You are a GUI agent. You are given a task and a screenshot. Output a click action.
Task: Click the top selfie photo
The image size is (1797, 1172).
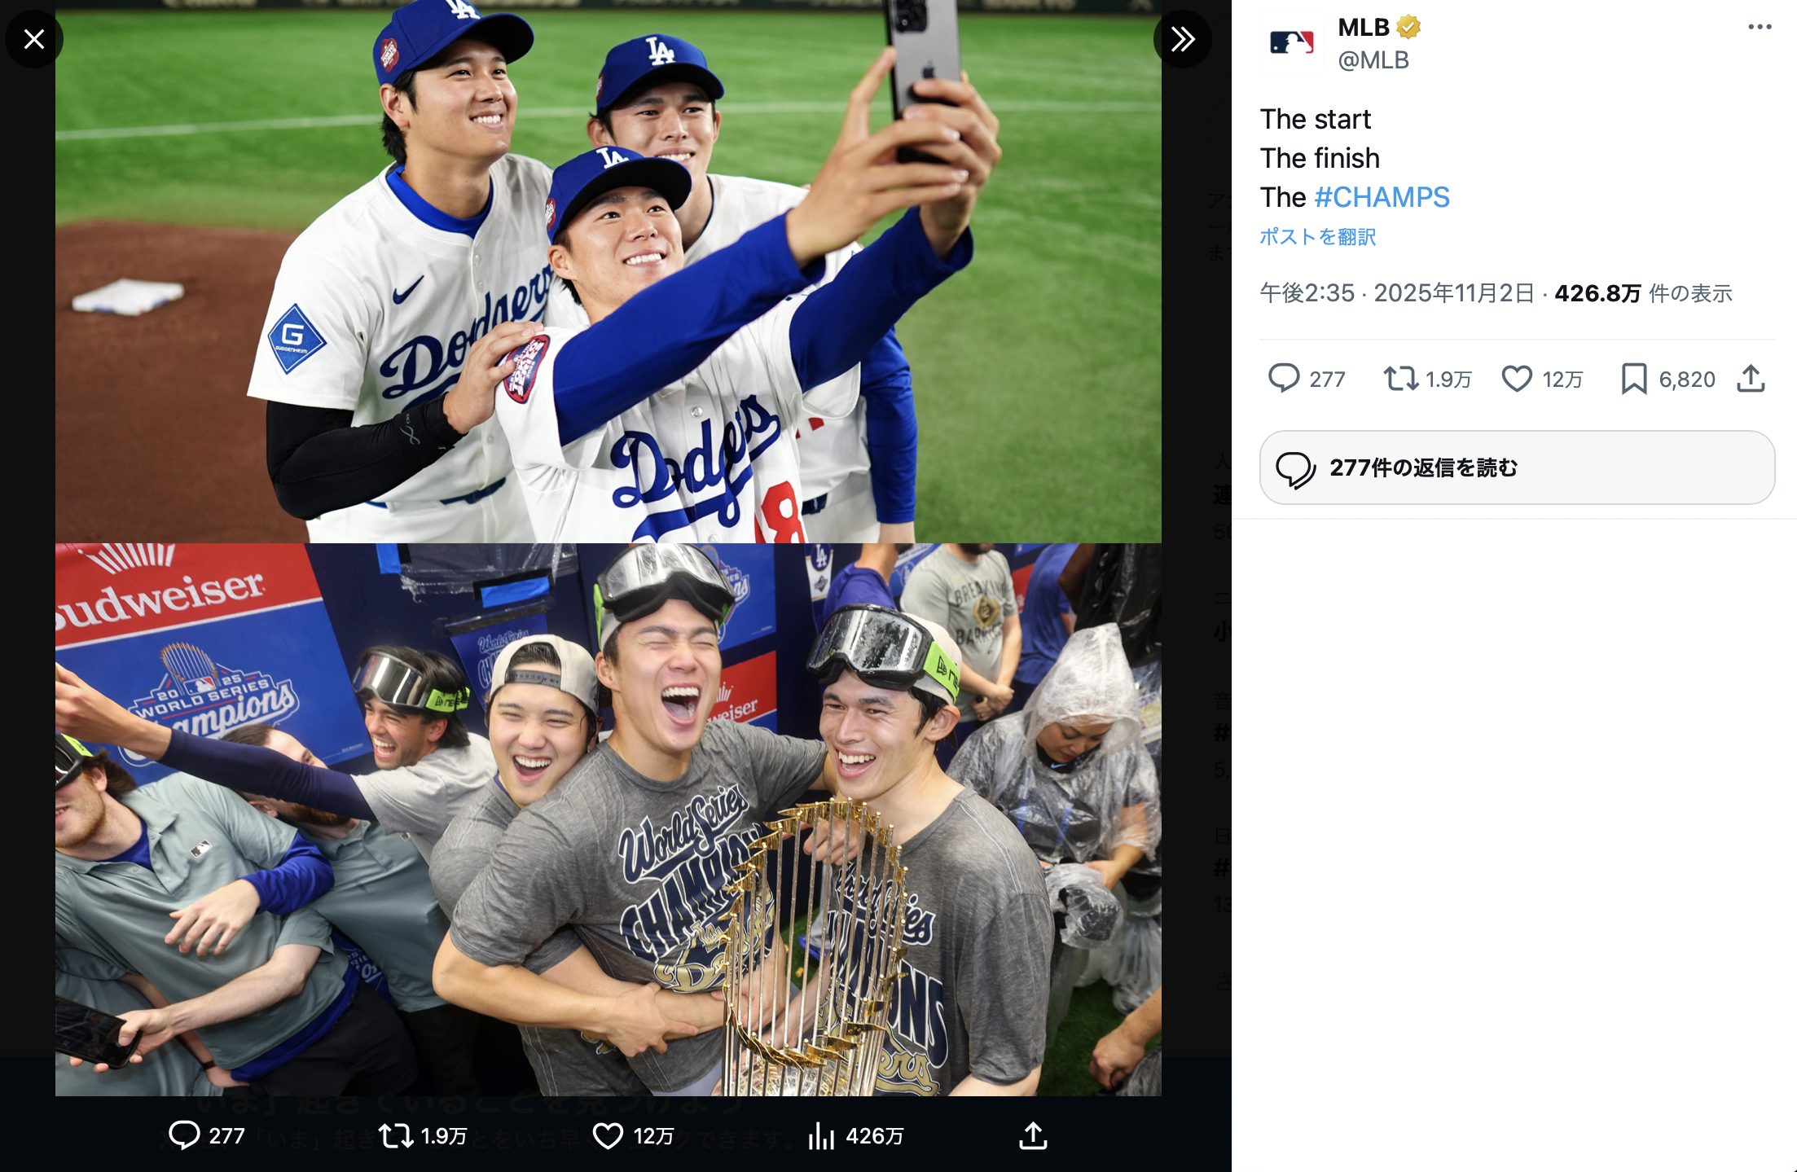(x=608, y=272)
